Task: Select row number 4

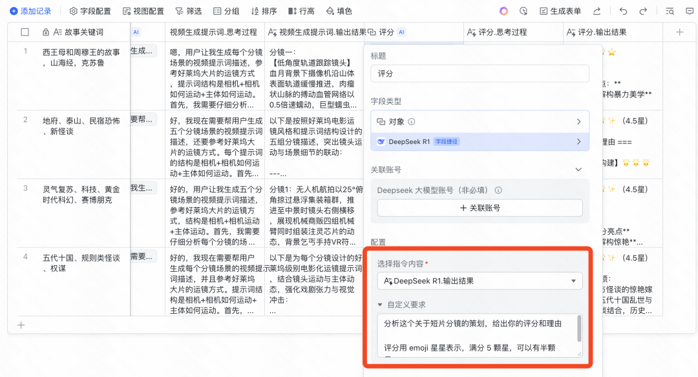Action: click(25, 256)
